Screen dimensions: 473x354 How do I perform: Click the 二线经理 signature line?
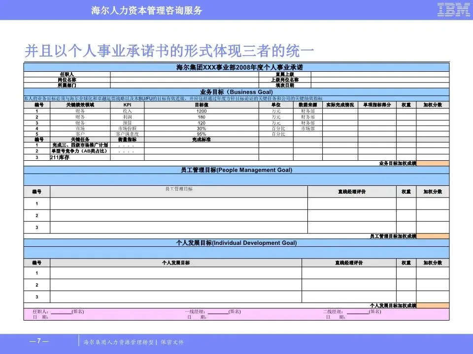click(357, 313)
